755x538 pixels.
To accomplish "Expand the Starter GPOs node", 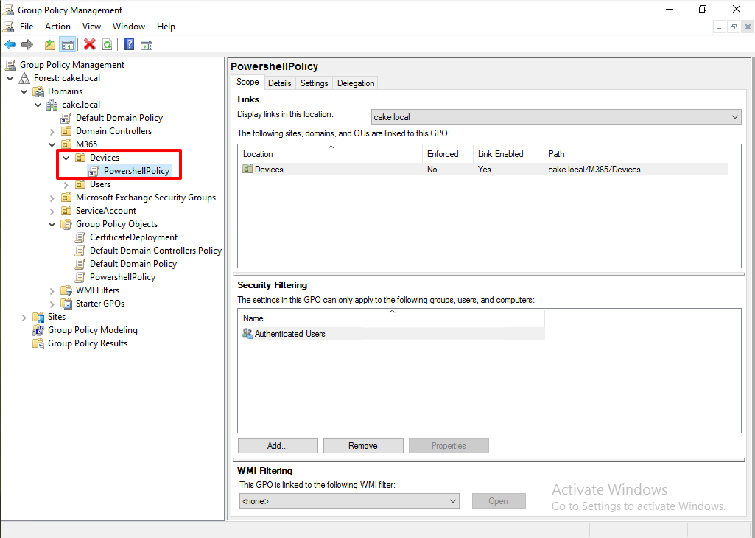I will coord(52,304).
